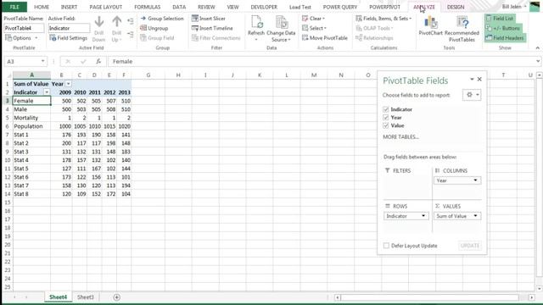This screenshot has width=543, height=305.
Task: Click Insert Slicer
Action: [209, 19]
